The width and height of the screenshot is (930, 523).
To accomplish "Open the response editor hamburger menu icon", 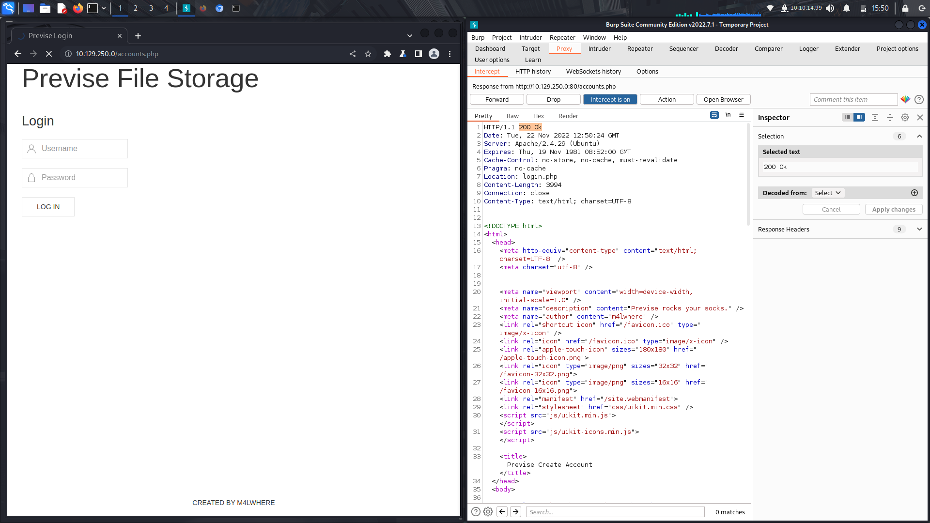I will click(742, 115).
